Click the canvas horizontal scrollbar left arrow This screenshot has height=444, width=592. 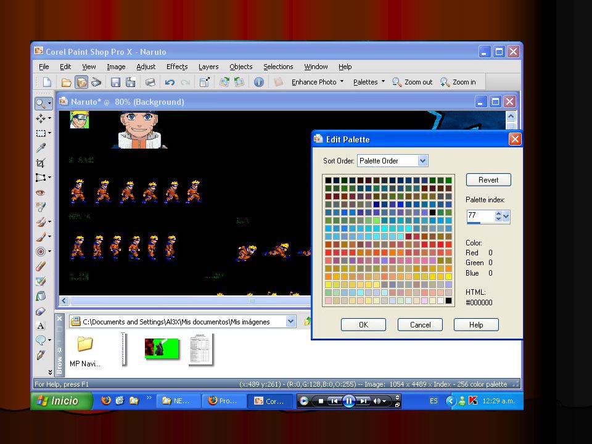coord(64,300)
